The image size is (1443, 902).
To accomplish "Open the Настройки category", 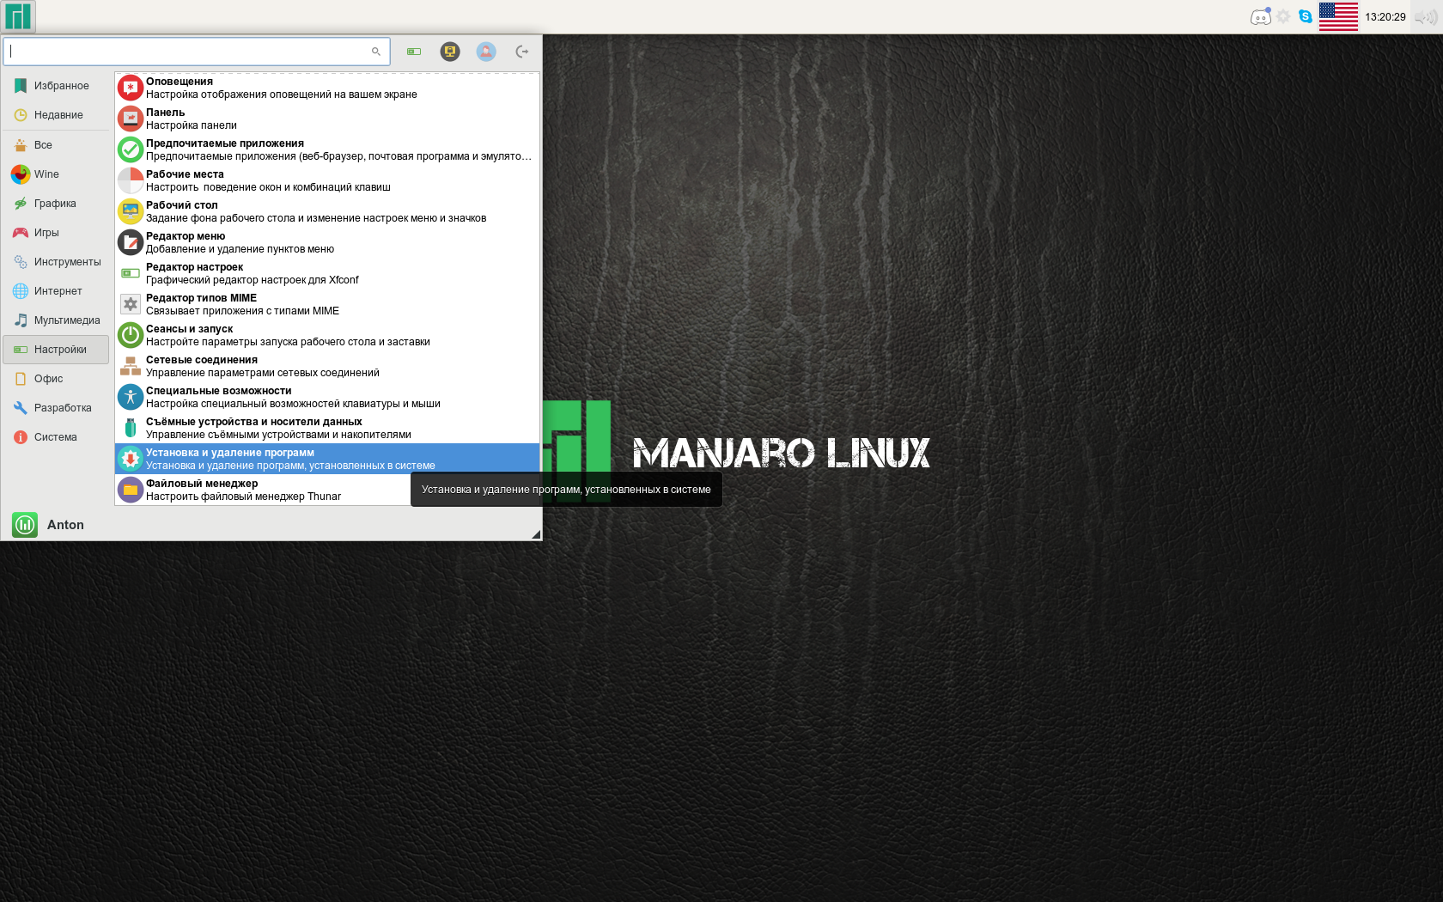I will coord(56,350).
